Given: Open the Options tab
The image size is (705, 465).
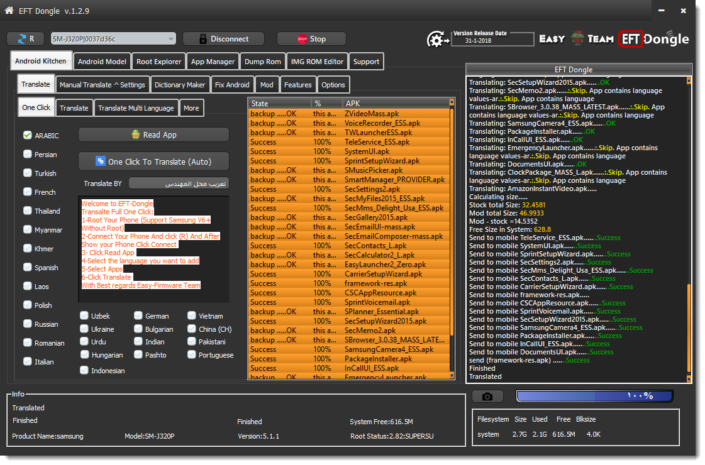Looking at the screenshot, I should [x=333, y=85].
